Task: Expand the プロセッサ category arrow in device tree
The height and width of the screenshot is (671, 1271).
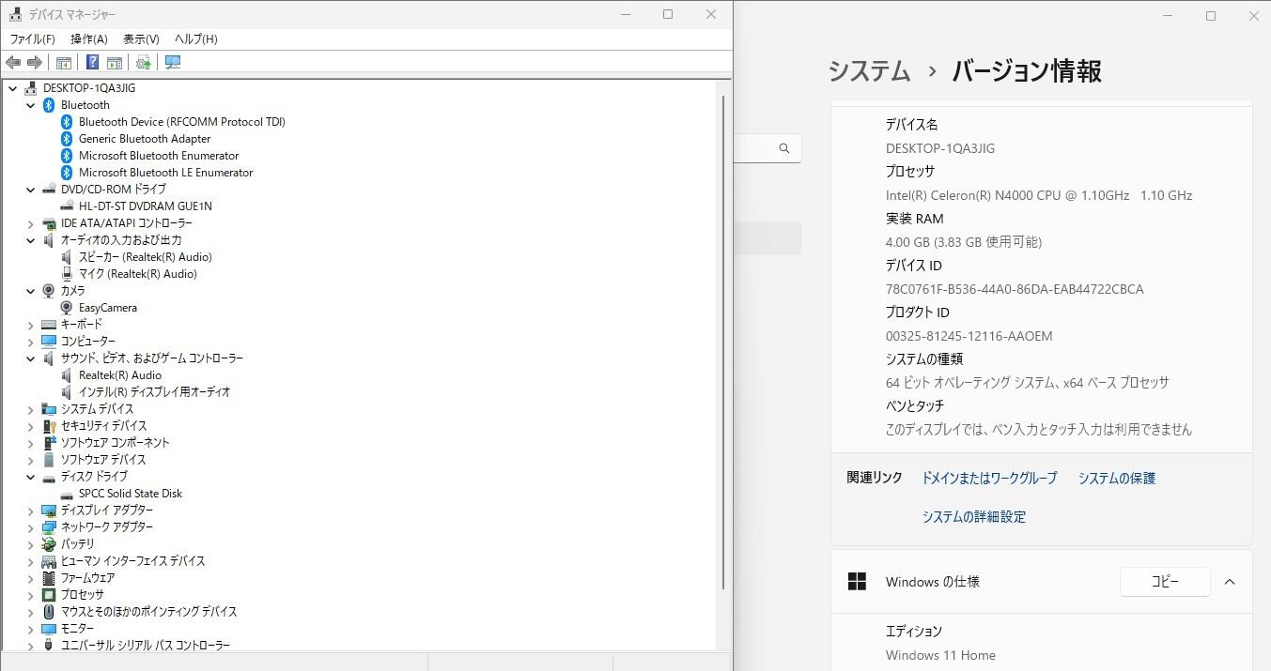Action: (x=30, y=595)
